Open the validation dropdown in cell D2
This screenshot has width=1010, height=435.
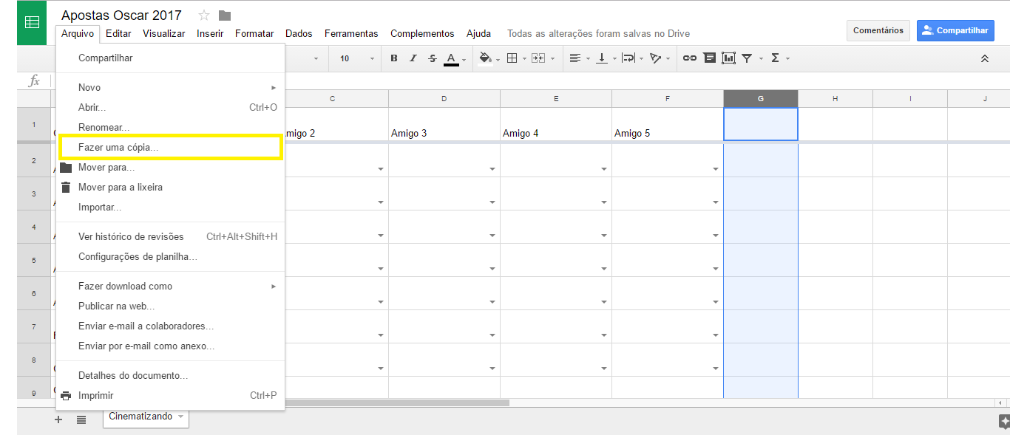coord(492,169)
